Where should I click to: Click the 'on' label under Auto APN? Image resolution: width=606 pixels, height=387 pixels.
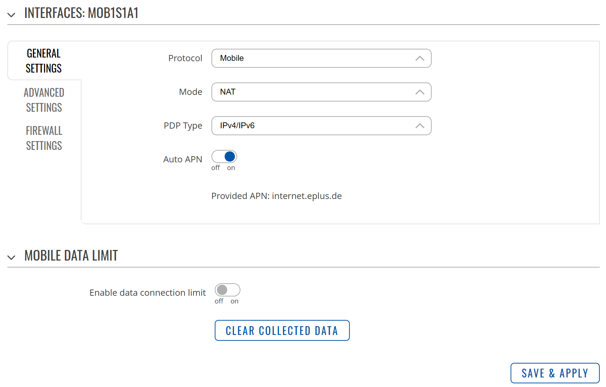231,167
